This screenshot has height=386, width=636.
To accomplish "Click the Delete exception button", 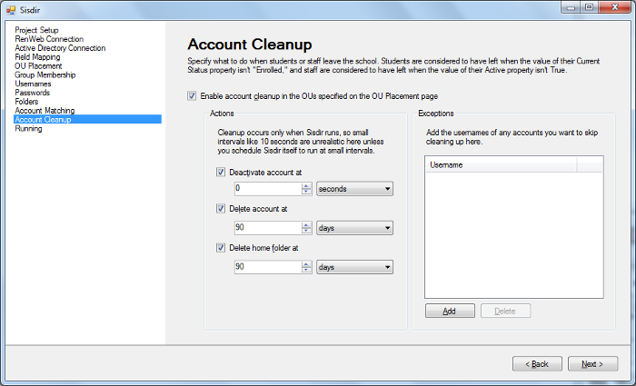I will (505, 311).
